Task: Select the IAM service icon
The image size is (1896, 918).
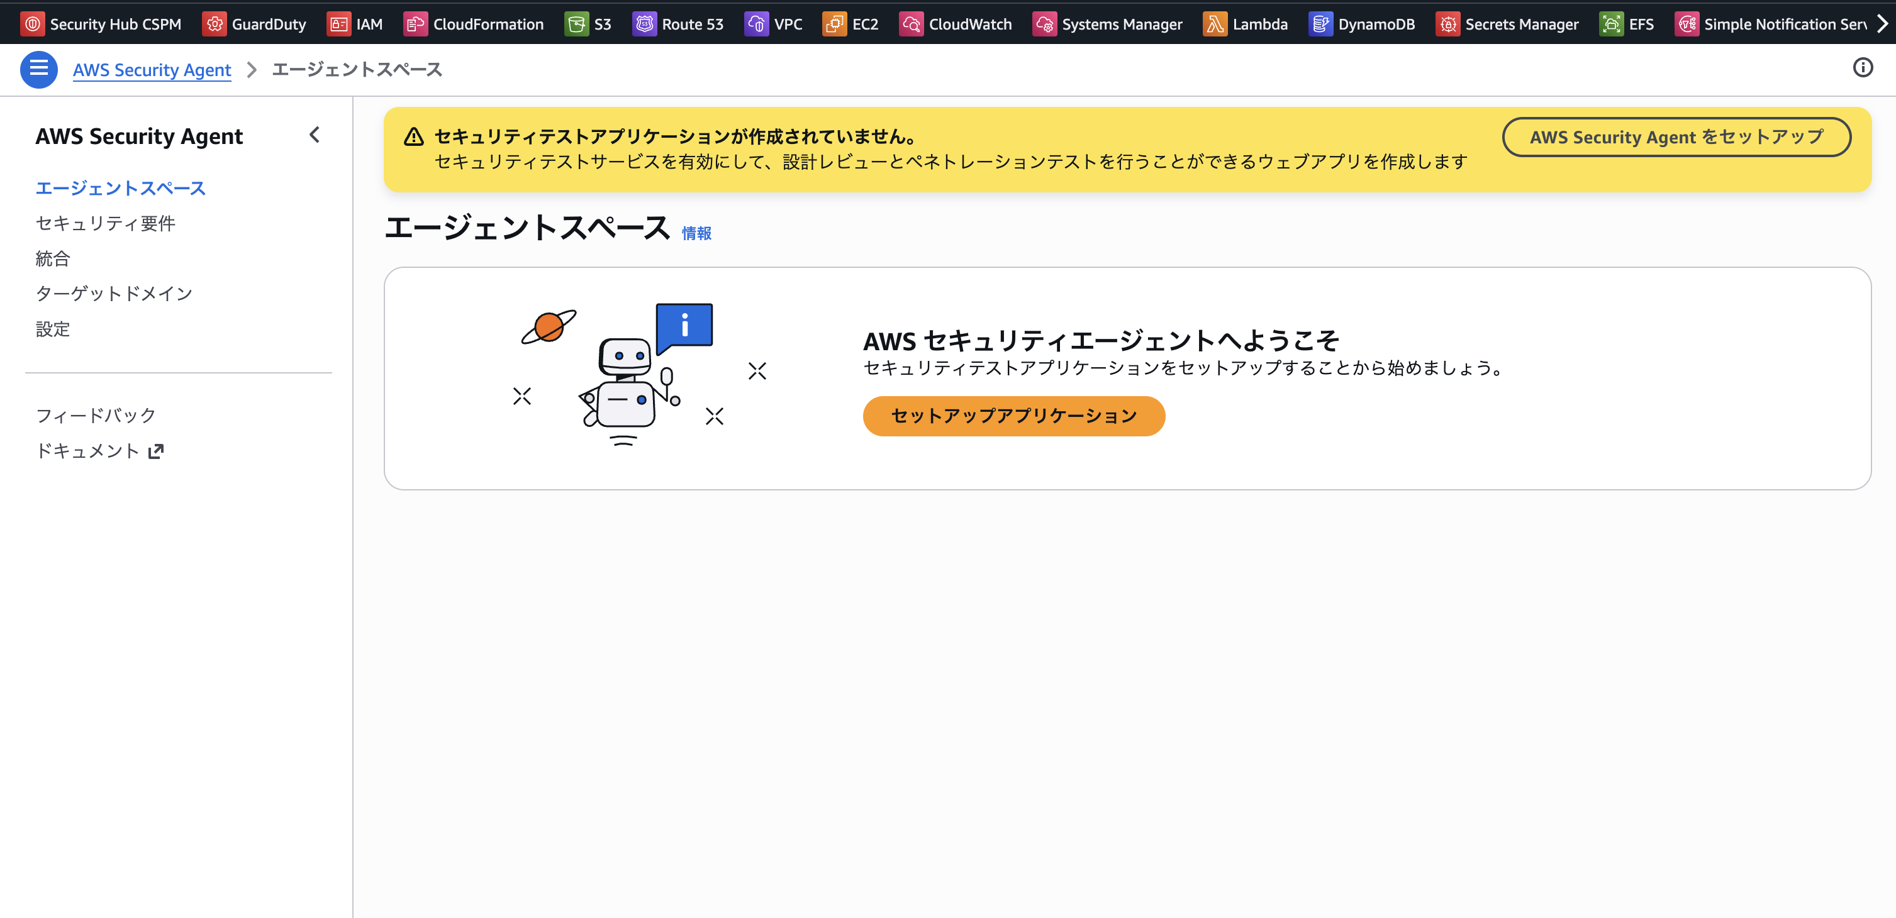Action: tap(338, 23)
